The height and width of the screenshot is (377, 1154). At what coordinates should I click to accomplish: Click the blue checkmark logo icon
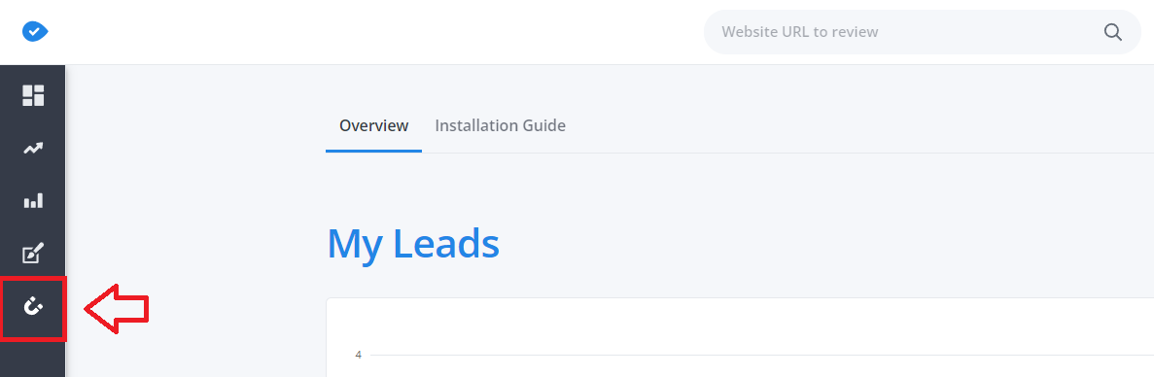[35, 32]
